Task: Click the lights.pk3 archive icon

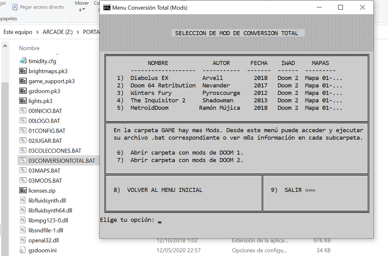Action: click(x=23, y=101)
